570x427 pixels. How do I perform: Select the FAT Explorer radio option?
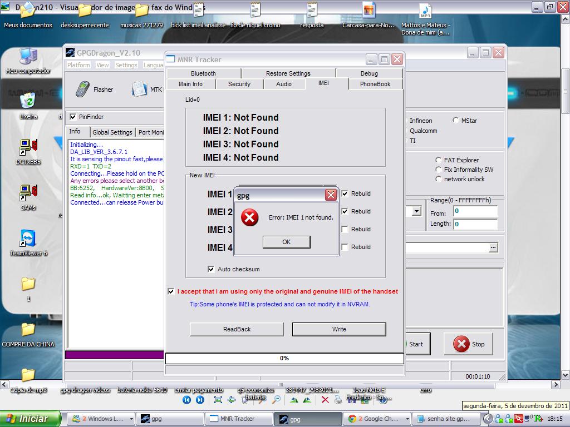coord(439,160)
